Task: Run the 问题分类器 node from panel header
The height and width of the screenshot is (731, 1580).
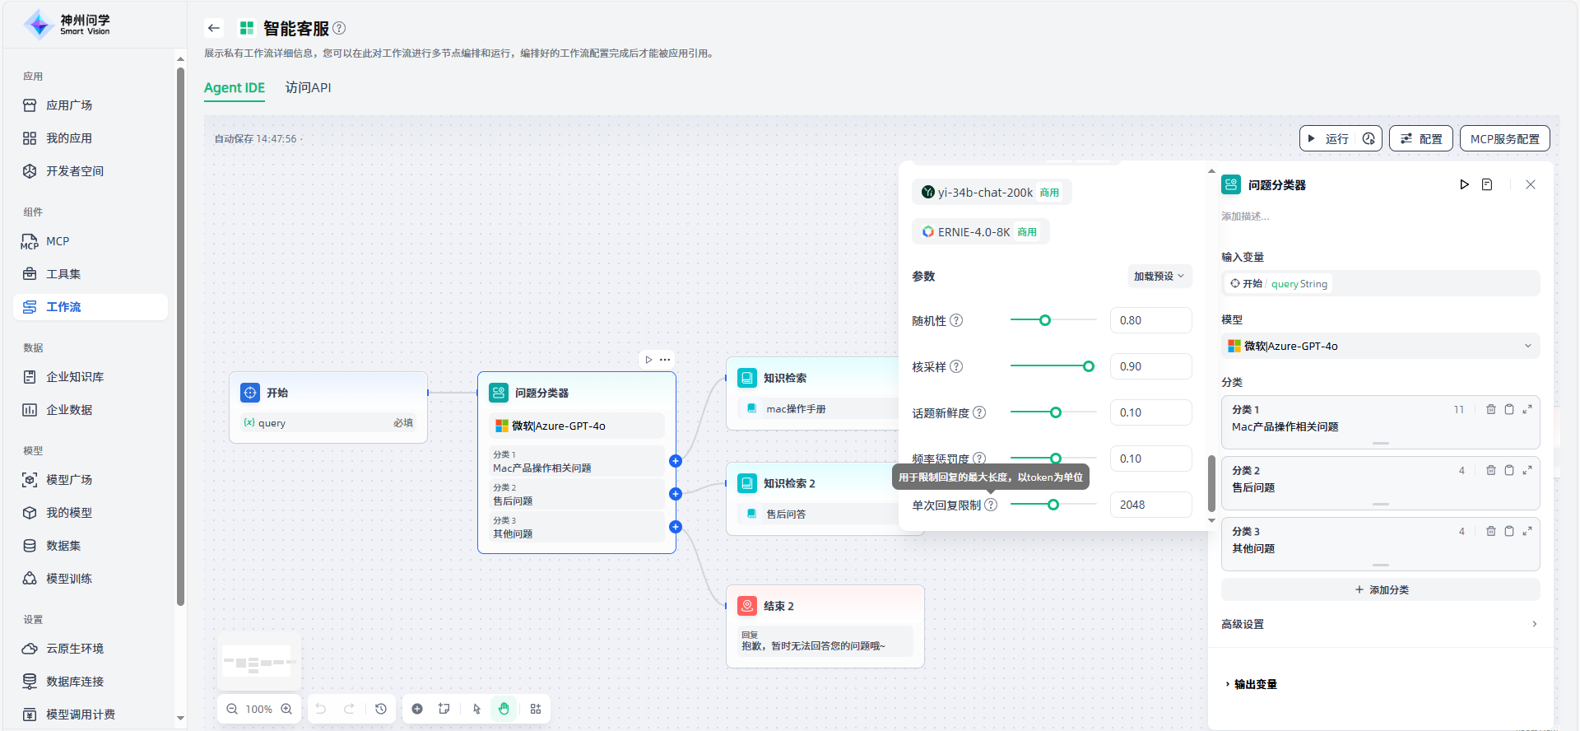Action: tap(1464, 184)
